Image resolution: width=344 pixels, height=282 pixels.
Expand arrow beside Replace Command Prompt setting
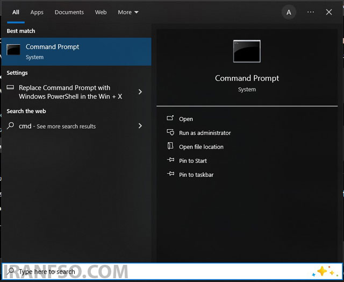(x=140, y=92)
